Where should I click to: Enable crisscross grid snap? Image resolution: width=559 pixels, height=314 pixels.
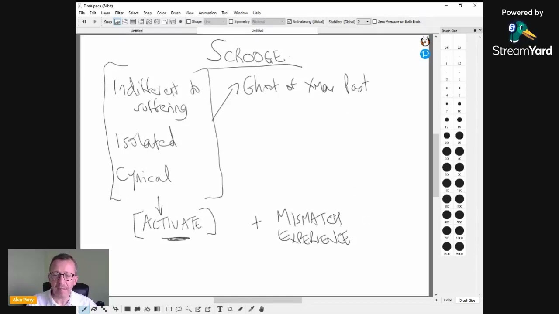pos(133,22)
